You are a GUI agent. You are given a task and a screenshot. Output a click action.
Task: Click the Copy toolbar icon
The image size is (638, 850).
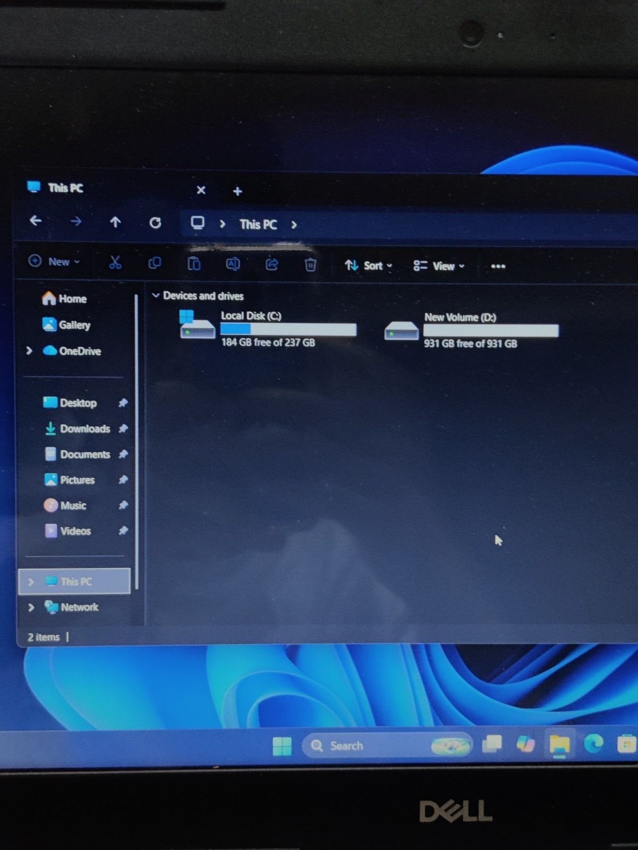pyautogui.click(x=155, y=263)
